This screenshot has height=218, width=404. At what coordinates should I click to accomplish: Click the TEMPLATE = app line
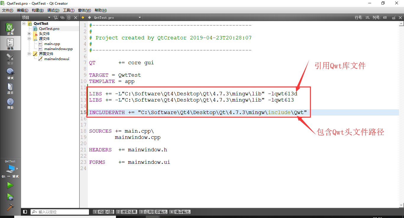112,81
